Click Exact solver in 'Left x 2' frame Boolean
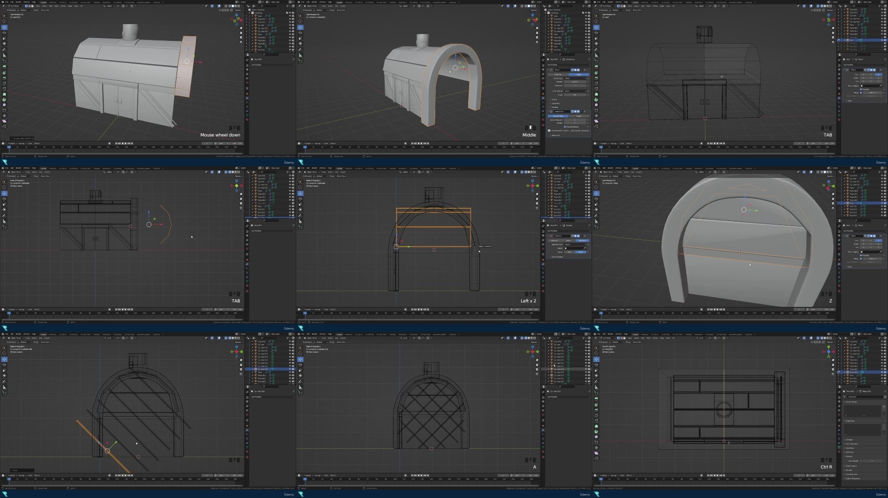 coord(581,252)
